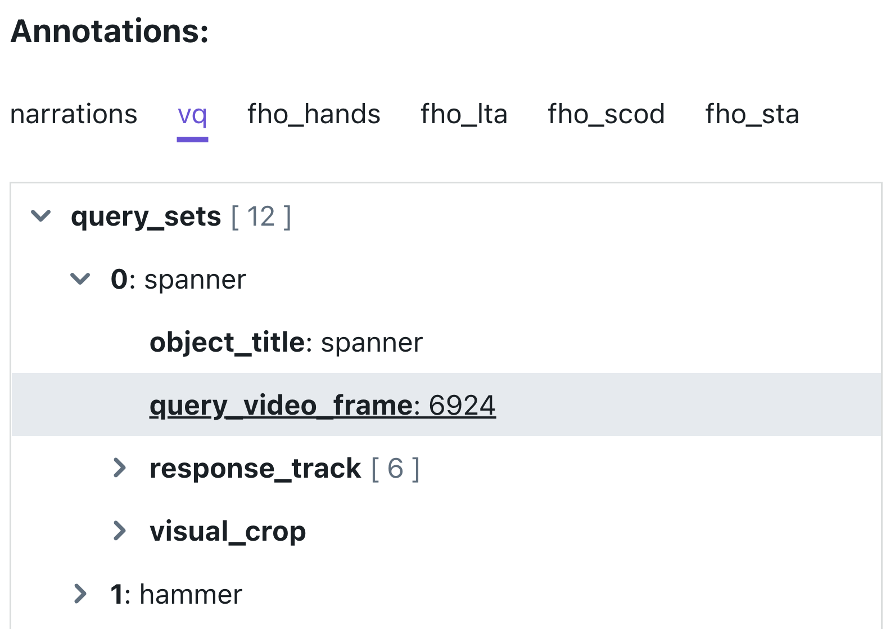Viewport: 895px width, 629px height.
Task: Expand the visual_crop chevron arrow
Action: click(x=119, y=531)
